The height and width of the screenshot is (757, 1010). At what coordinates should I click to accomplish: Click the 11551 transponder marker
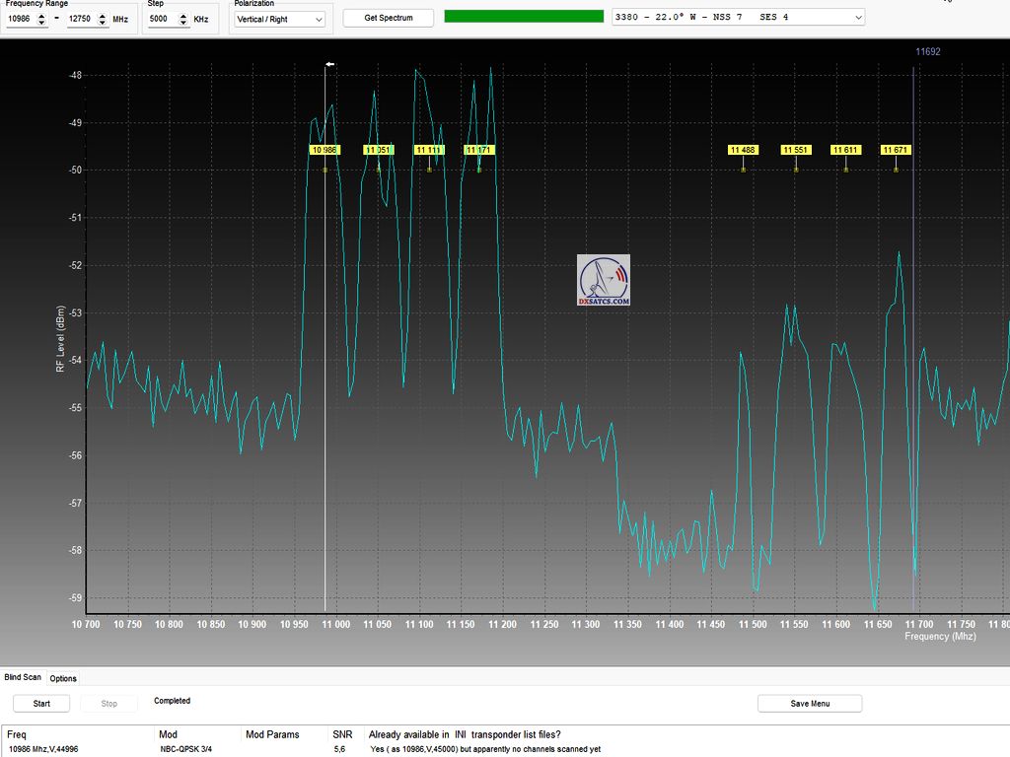click(796, 150)
